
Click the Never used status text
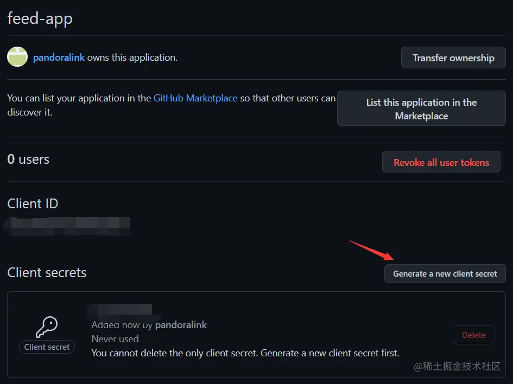coord(115,339)
